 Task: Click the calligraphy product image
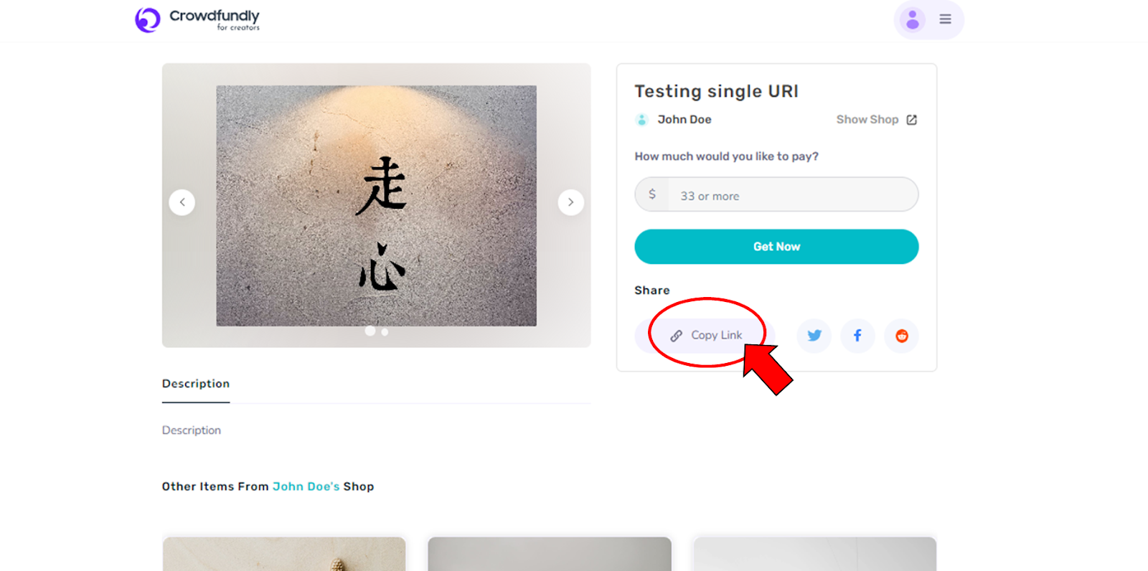[x=377, y=206]
